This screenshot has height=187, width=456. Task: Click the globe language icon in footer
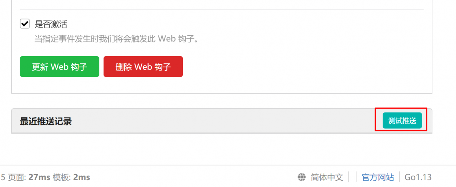click(x=302, y=177)
